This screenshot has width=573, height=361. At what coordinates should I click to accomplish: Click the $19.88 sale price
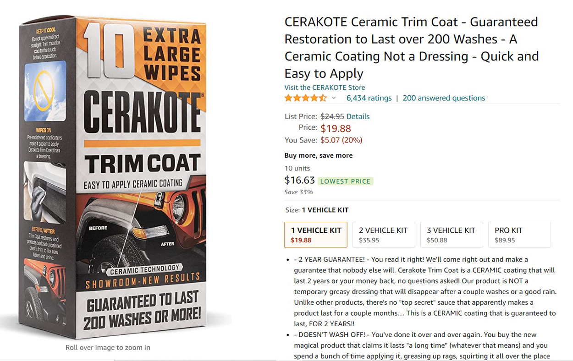point(336,129)
